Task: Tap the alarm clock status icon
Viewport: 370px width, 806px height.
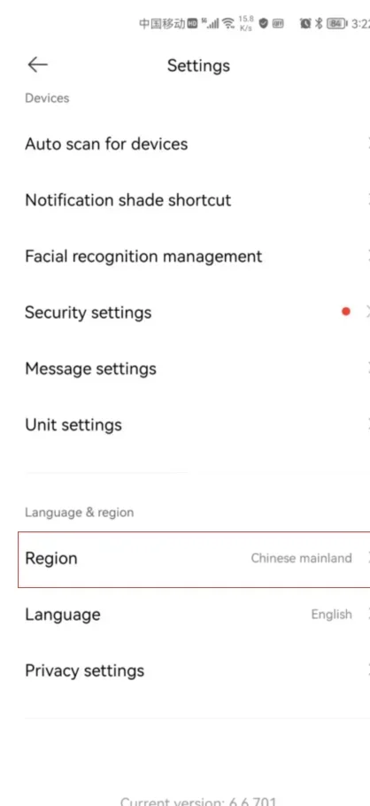Action: point(305,23)
